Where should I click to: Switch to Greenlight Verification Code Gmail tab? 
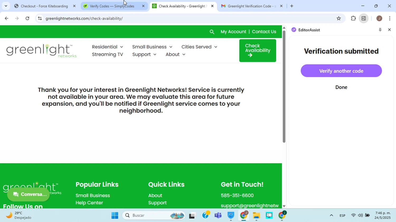point(252,6)
